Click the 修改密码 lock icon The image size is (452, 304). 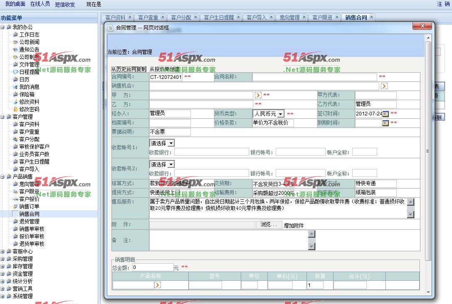(x=15, y=109)
